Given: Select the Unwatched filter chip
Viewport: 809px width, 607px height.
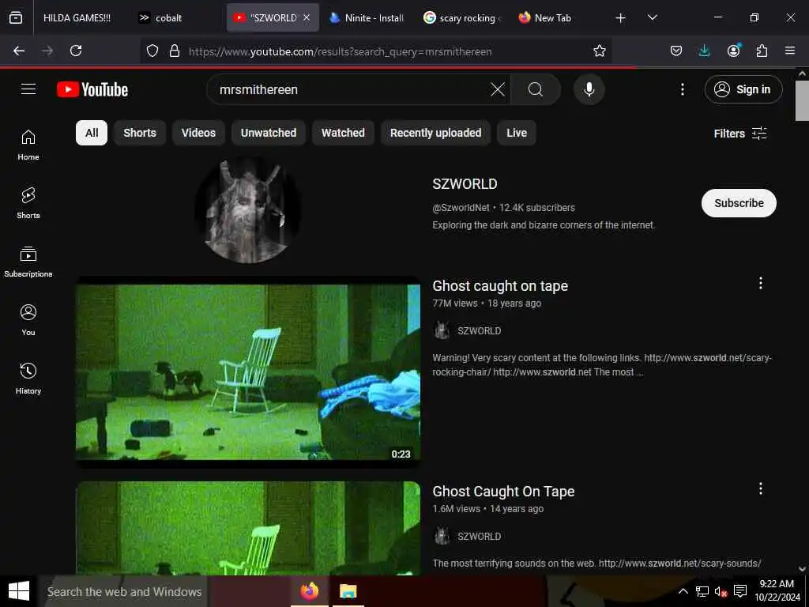Looking at the screenshot, I should (x=269, y=133).
